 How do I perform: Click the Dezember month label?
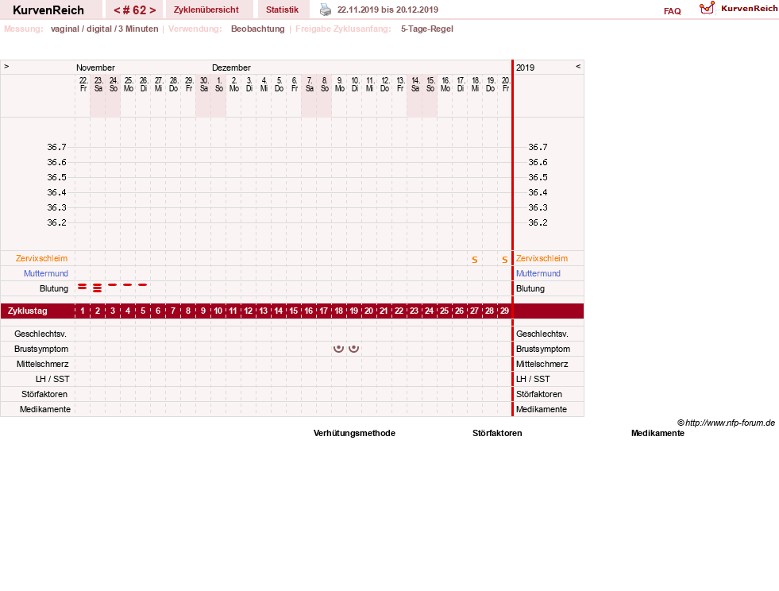pyautogui.click(x=232, y=68)
